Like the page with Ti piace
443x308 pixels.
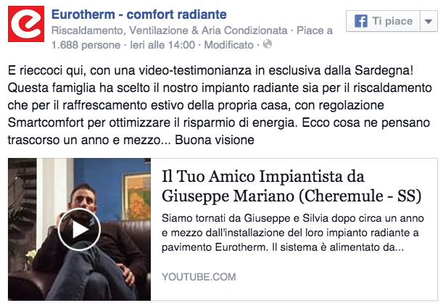point(384,21)
